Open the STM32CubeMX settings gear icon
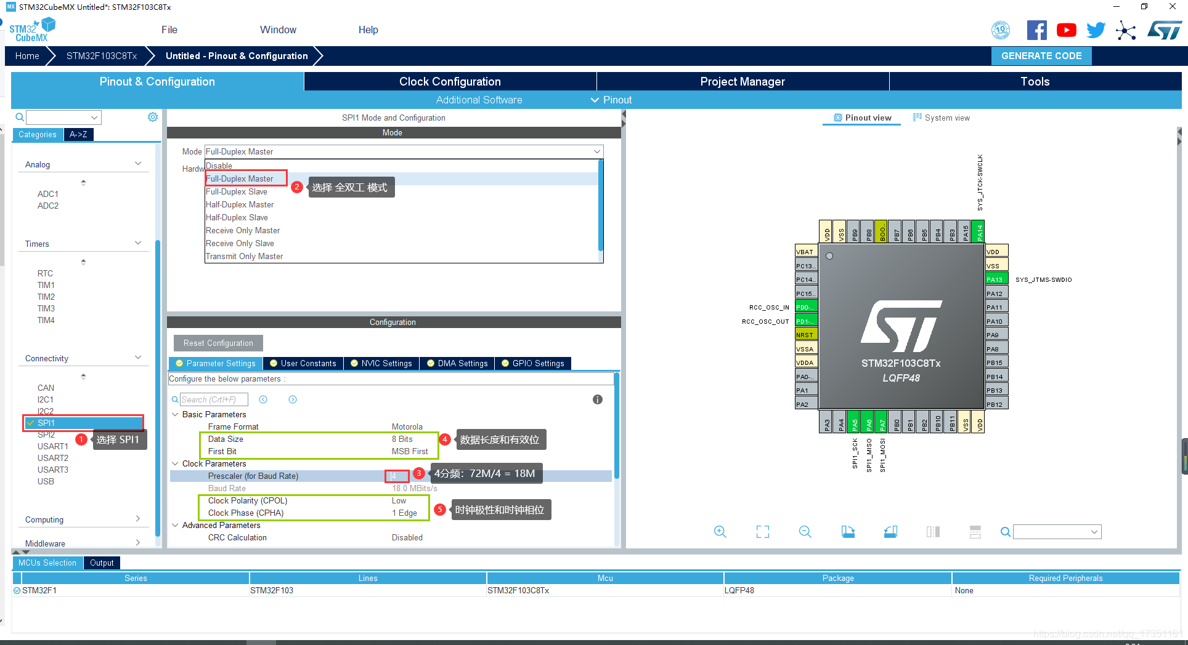The height and width of the screenshot is (645, 1188). pyautogui.click(x=152, y=117)
